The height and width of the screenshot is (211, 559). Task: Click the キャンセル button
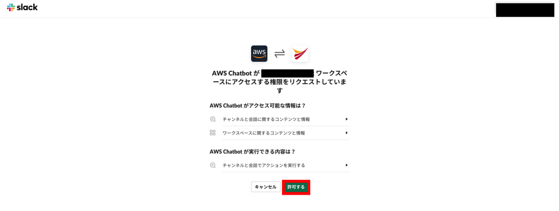click(266, 187)
